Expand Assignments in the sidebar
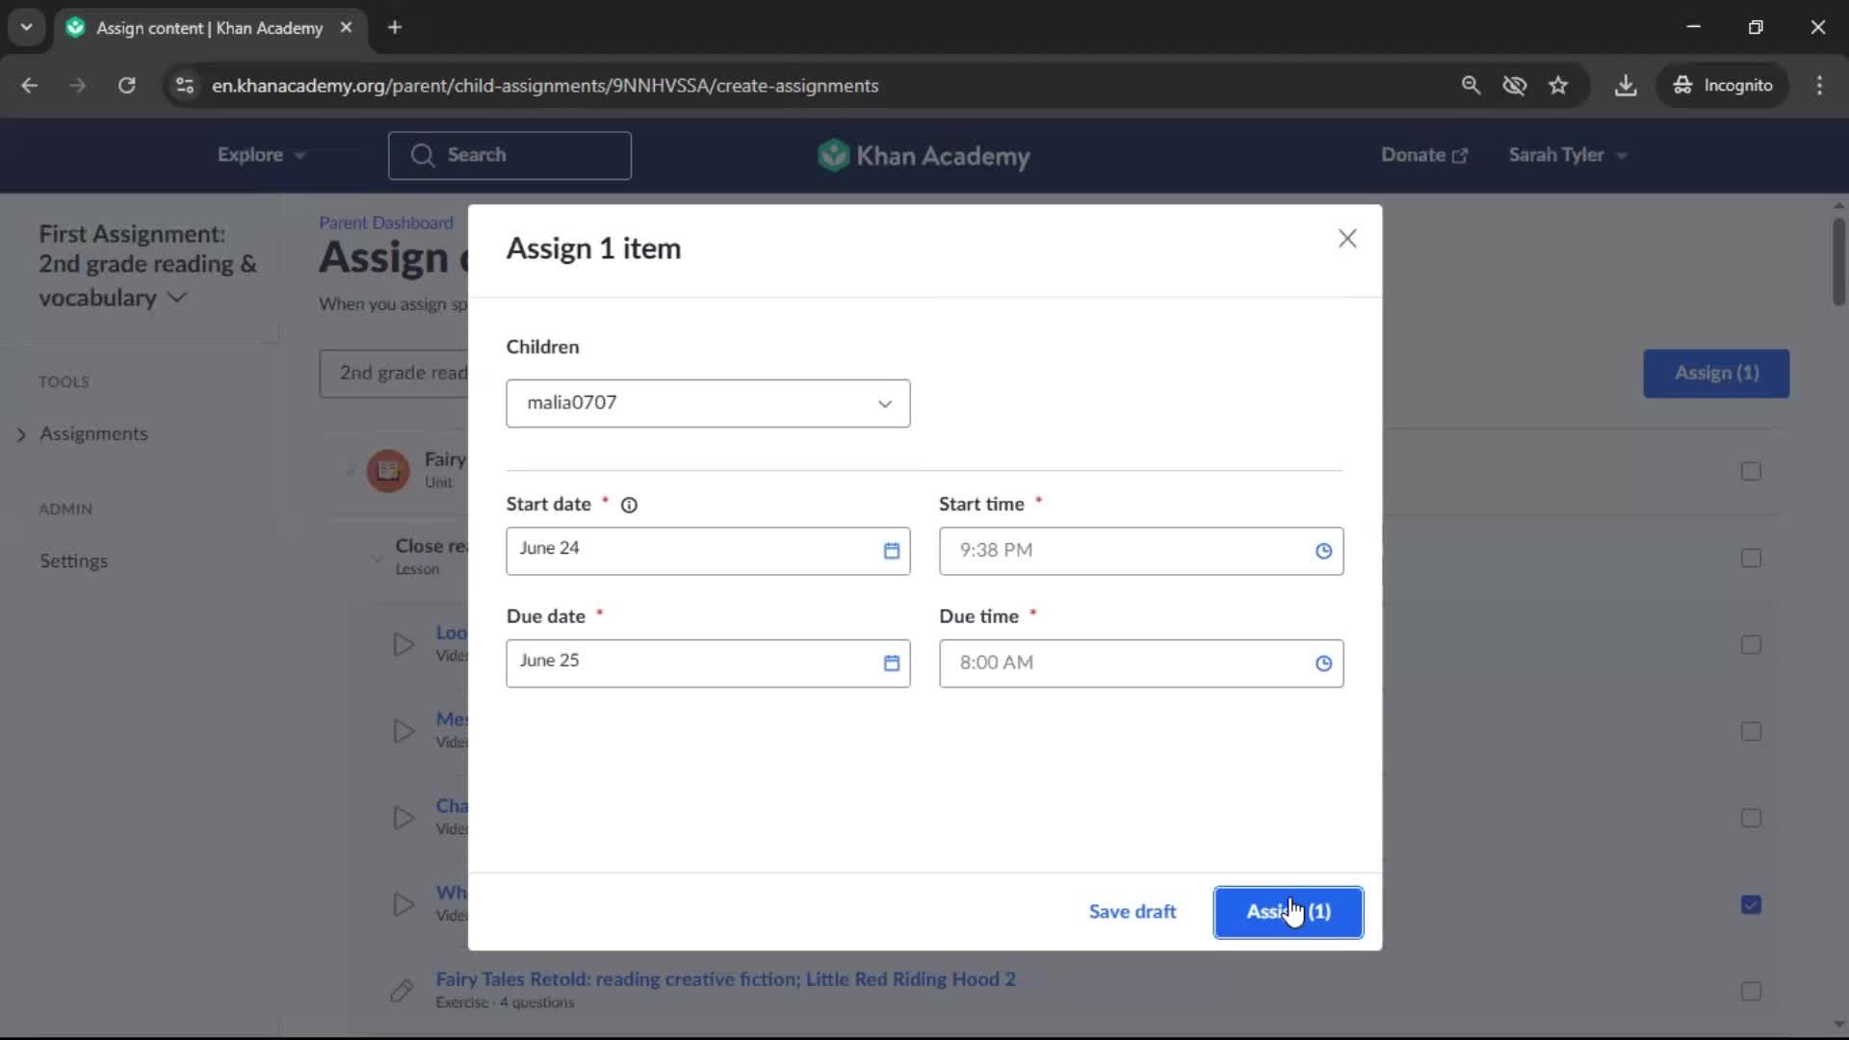Image resolution: width=1849 pixels, height=1040 pixels. click(93, 434)
